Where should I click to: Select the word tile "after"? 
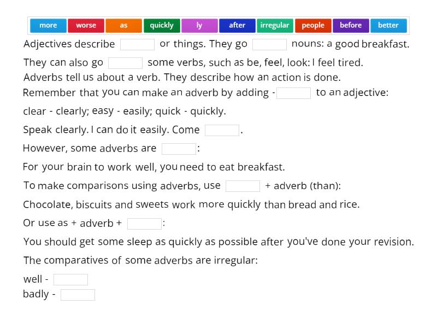tap(237, 25)
